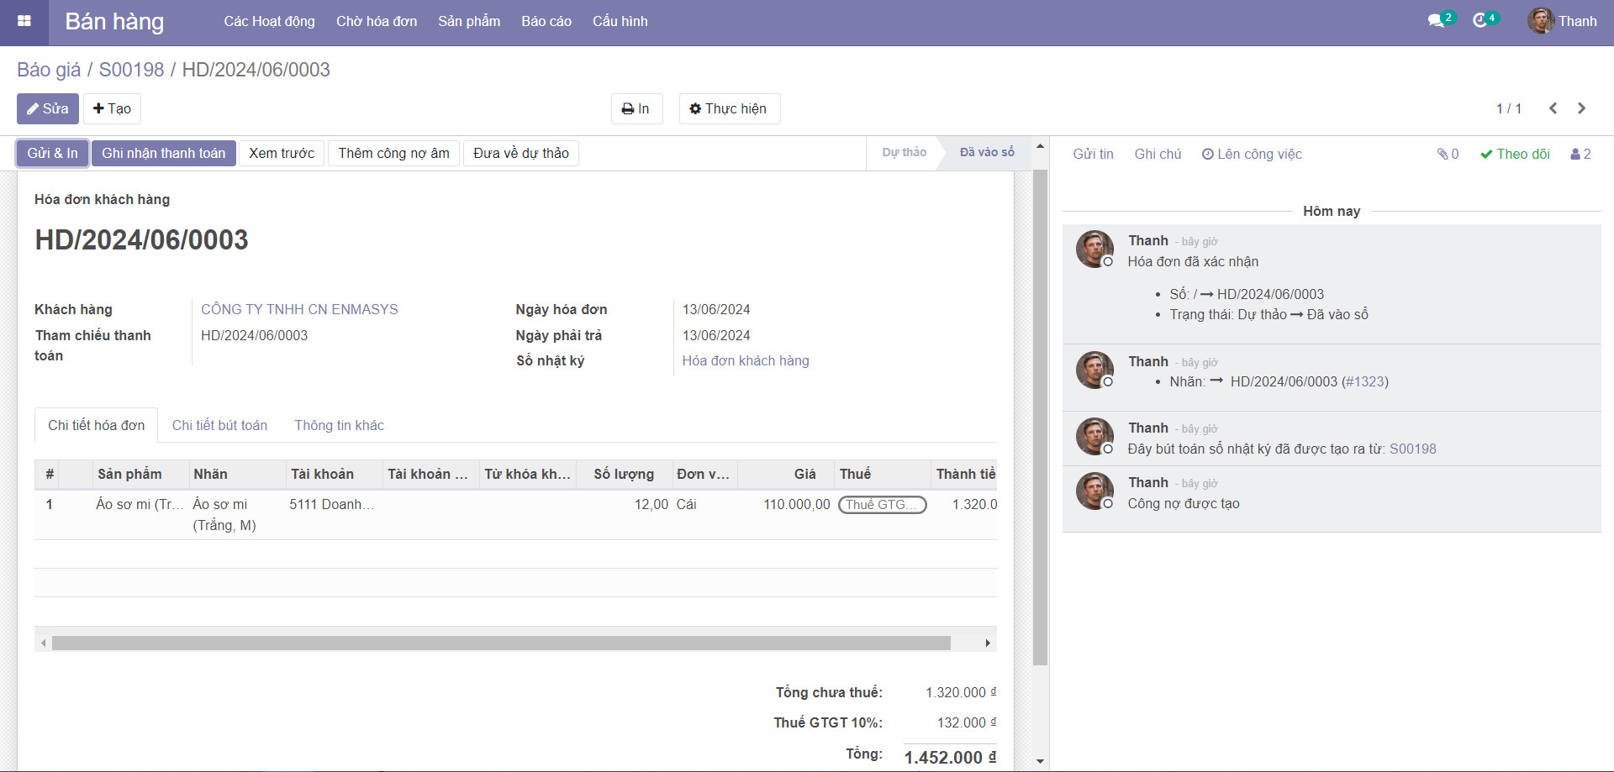
Task: Open the conversations chat icon
Action: (x=1436, y=21)
